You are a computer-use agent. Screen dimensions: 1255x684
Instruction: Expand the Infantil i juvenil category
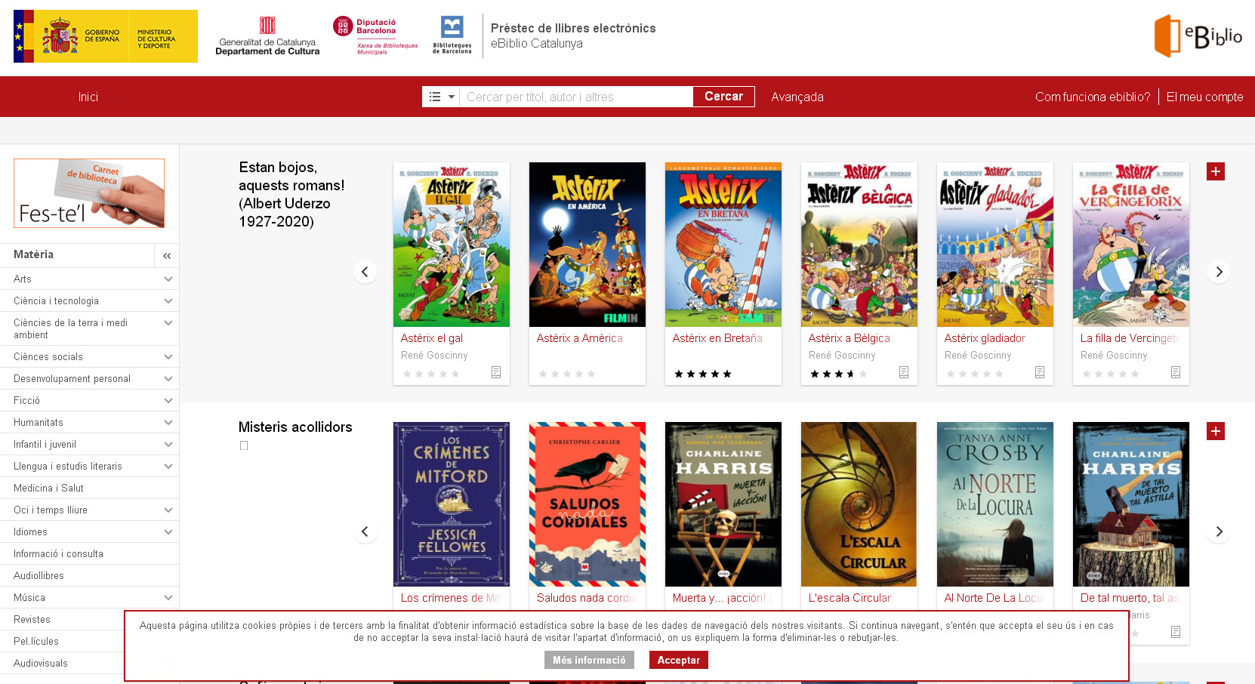168,445
